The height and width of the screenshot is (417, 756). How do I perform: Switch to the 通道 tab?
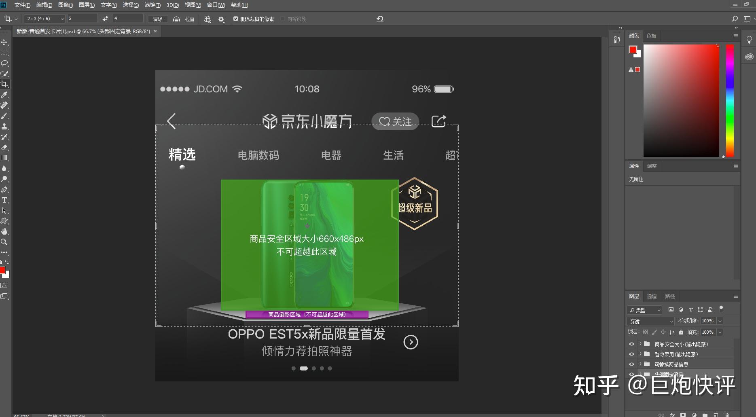coord(652,296)
